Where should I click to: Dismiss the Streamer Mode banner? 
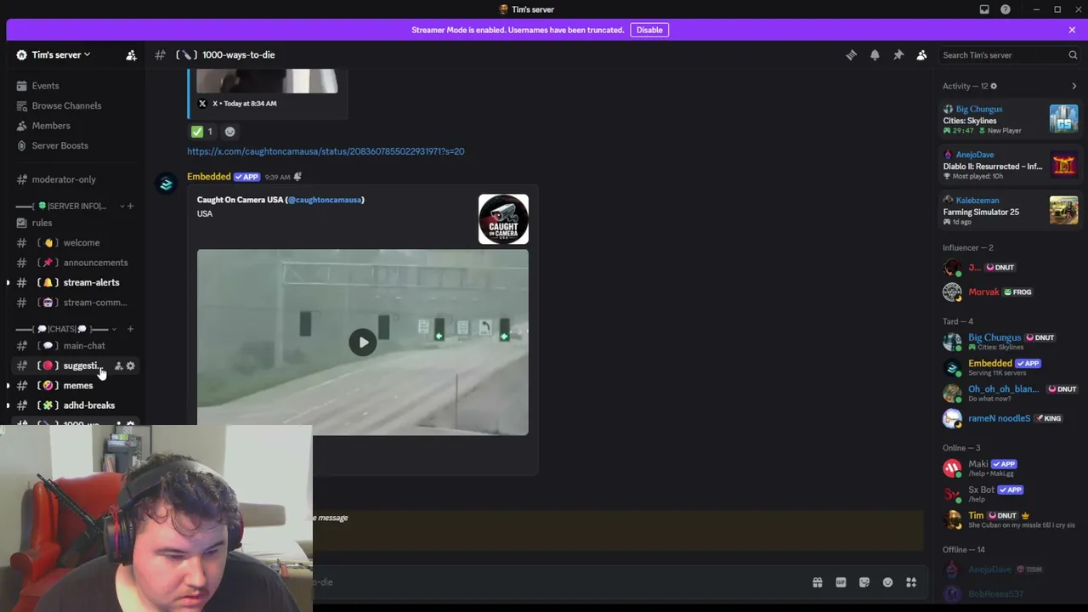[1072, 30]
